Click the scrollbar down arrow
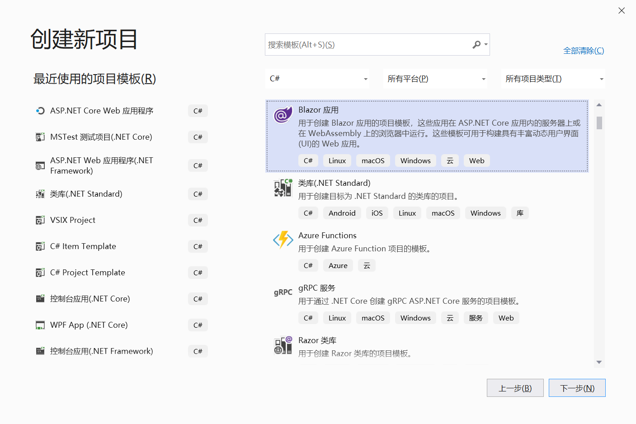The width and height of the screenshot is (636, 424). coord(599,362)
